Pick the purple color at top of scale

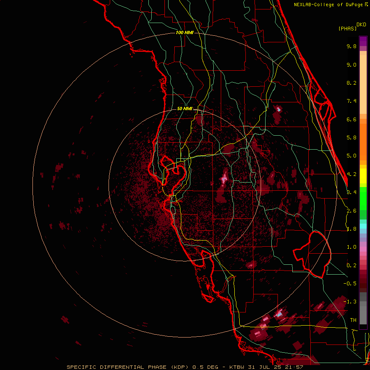pos(363,41)
